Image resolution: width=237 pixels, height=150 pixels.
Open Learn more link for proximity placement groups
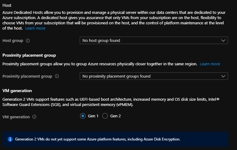pos(210,64)
